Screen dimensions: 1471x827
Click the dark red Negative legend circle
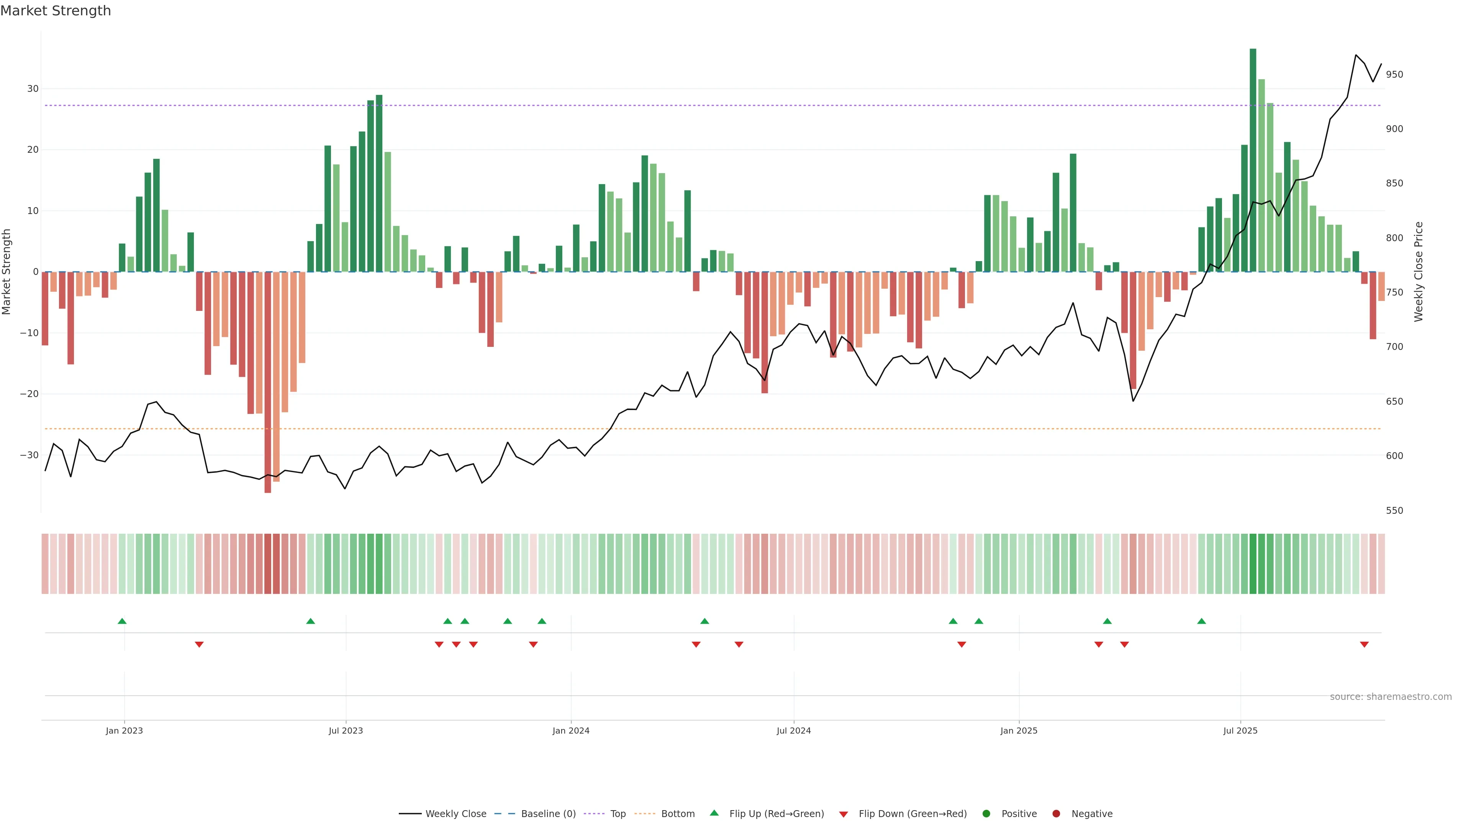pos(1056,814)
